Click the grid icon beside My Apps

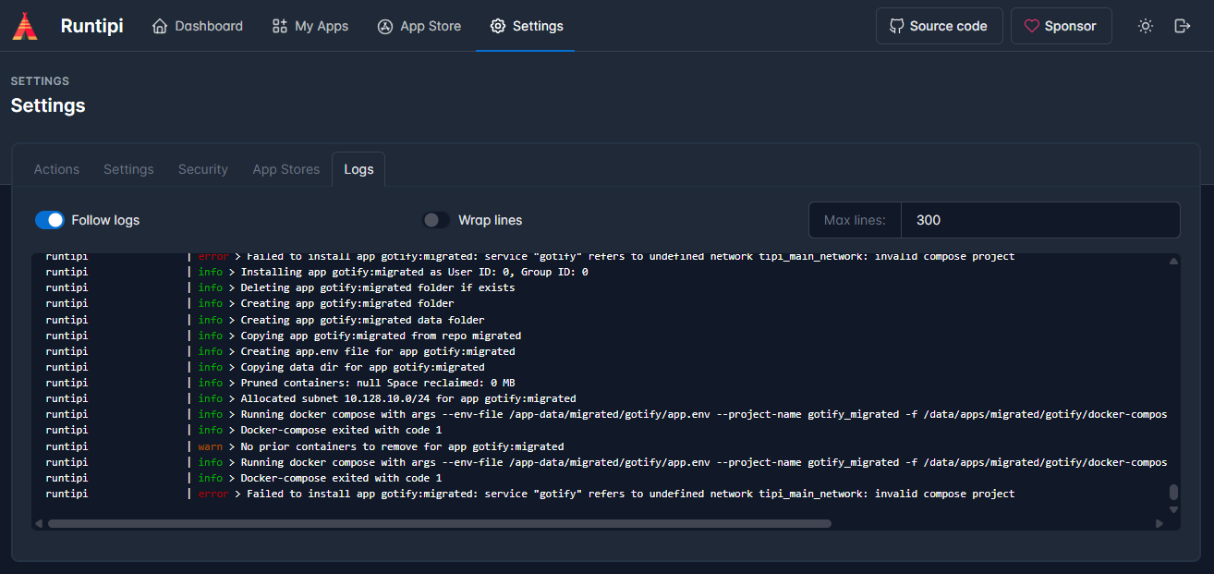280,26
